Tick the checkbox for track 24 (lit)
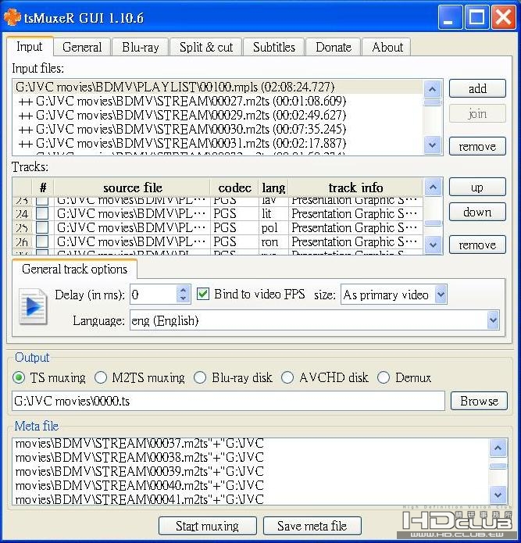This screenshot has height=543, width=521. (x=42, y=213)
